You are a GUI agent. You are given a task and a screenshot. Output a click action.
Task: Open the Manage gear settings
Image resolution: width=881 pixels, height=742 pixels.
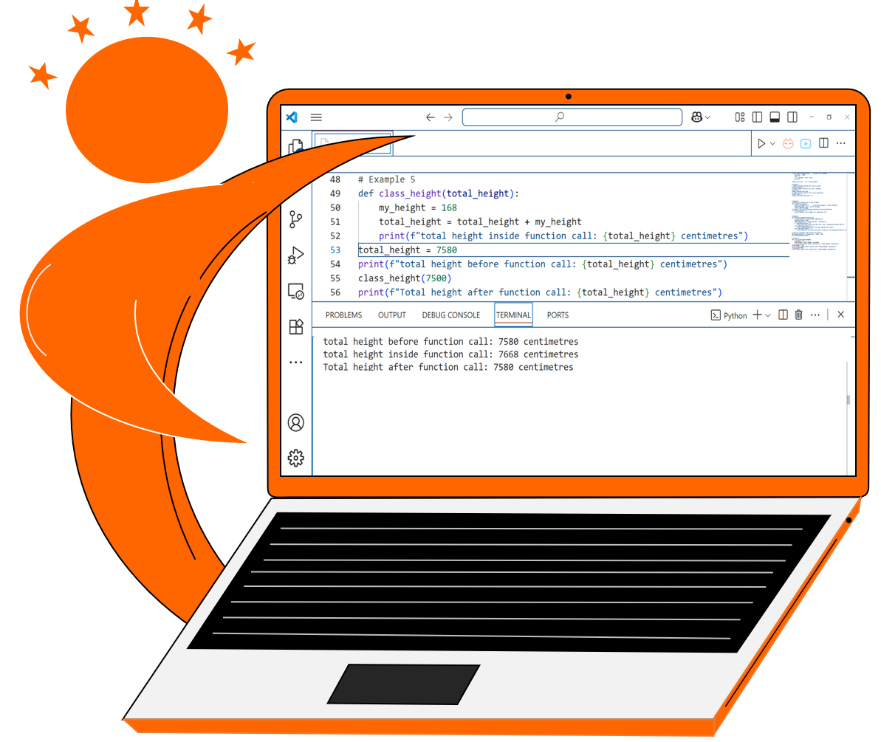[296, 458]
